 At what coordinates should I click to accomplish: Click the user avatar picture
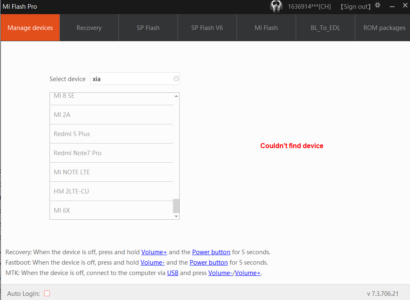point(276,7)
